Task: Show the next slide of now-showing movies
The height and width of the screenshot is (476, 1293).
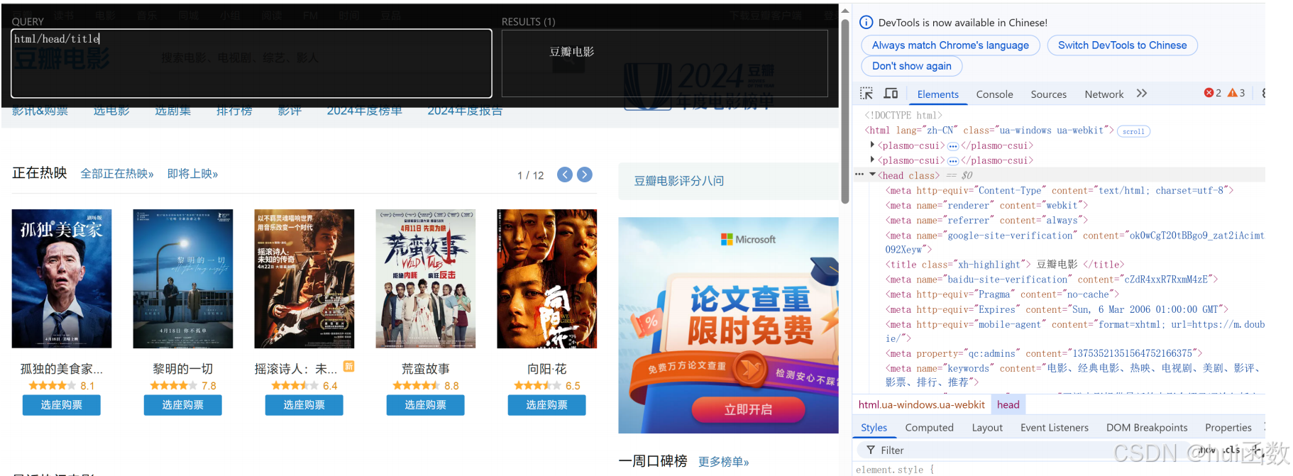Action: tap(585, 175)
